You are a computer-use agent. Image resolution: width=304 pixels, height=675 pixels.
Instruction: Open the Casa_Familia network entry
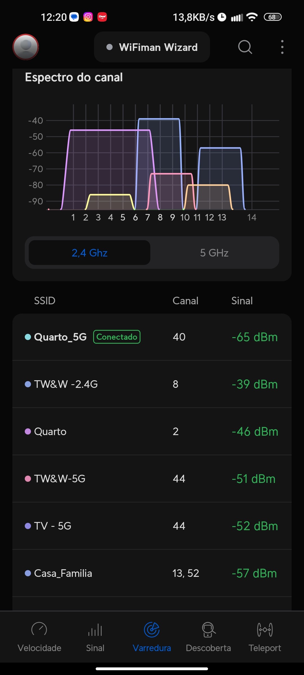pyautogui.click(x=152, y=573)
